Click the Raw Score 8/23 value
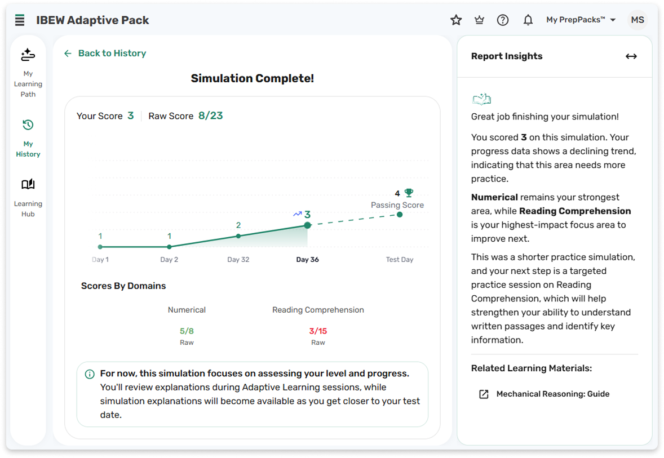Viewport: 664px width, 458px height. click(210, 115)
